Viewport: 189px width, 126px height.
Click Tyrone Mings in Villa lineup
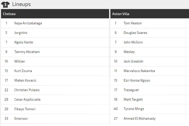(x=134, y=109)
